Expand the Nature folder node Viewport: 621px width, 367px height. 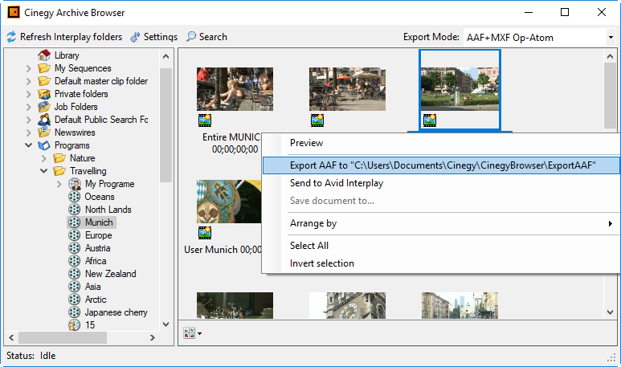click(x=44, y=158)
